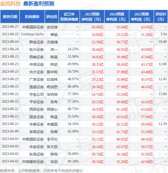Click the 研究员 column header

pos(52,17)
